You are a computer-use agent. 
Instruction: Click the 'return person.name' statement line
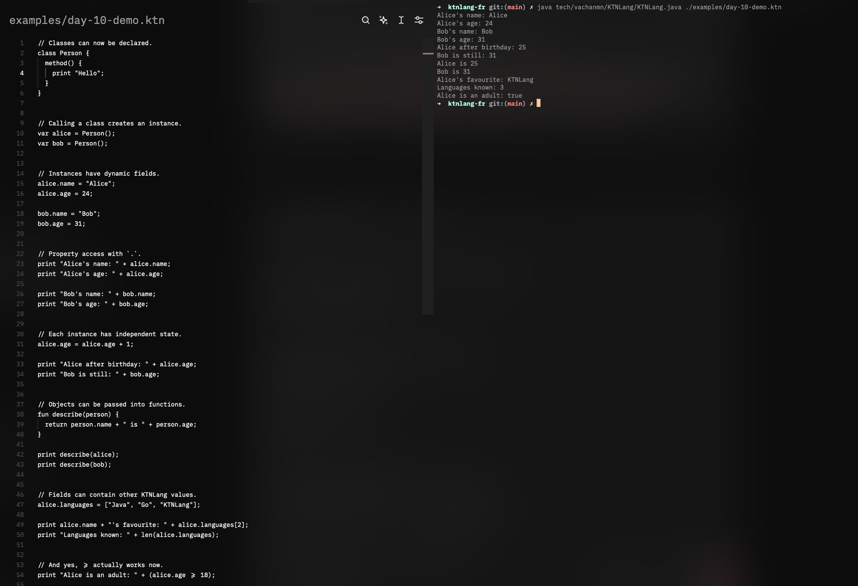121,425
